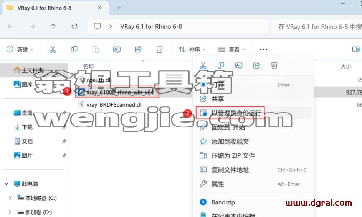Choose 添加到收藏夹 in the context menu
Image resolution: width=362 pixels, height=217 pixels.
click(253, 141)
